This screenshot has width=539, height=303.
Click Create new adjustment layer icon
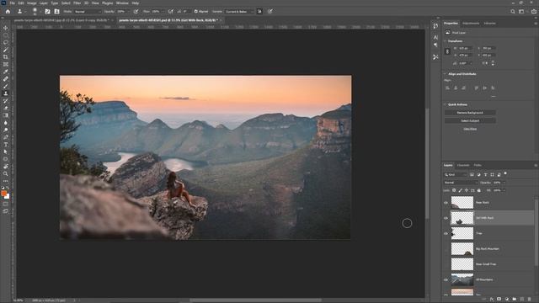pyautogui.click(x=507, y=300)
